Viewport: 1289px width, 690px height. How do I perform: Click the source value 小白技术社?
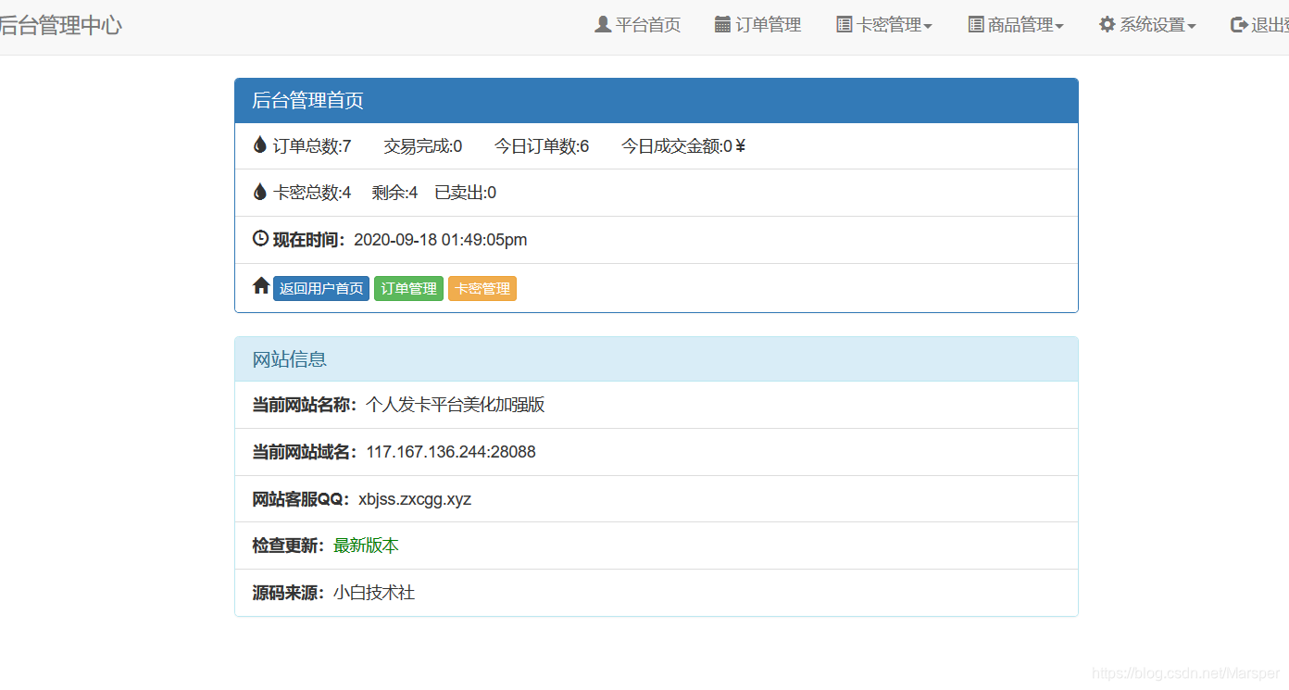coord(374,593)
